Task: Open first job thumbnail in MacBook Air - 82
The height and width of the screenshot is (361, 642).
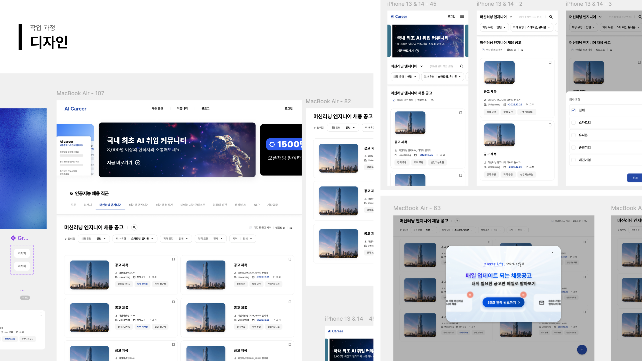Action: (339, 158)
